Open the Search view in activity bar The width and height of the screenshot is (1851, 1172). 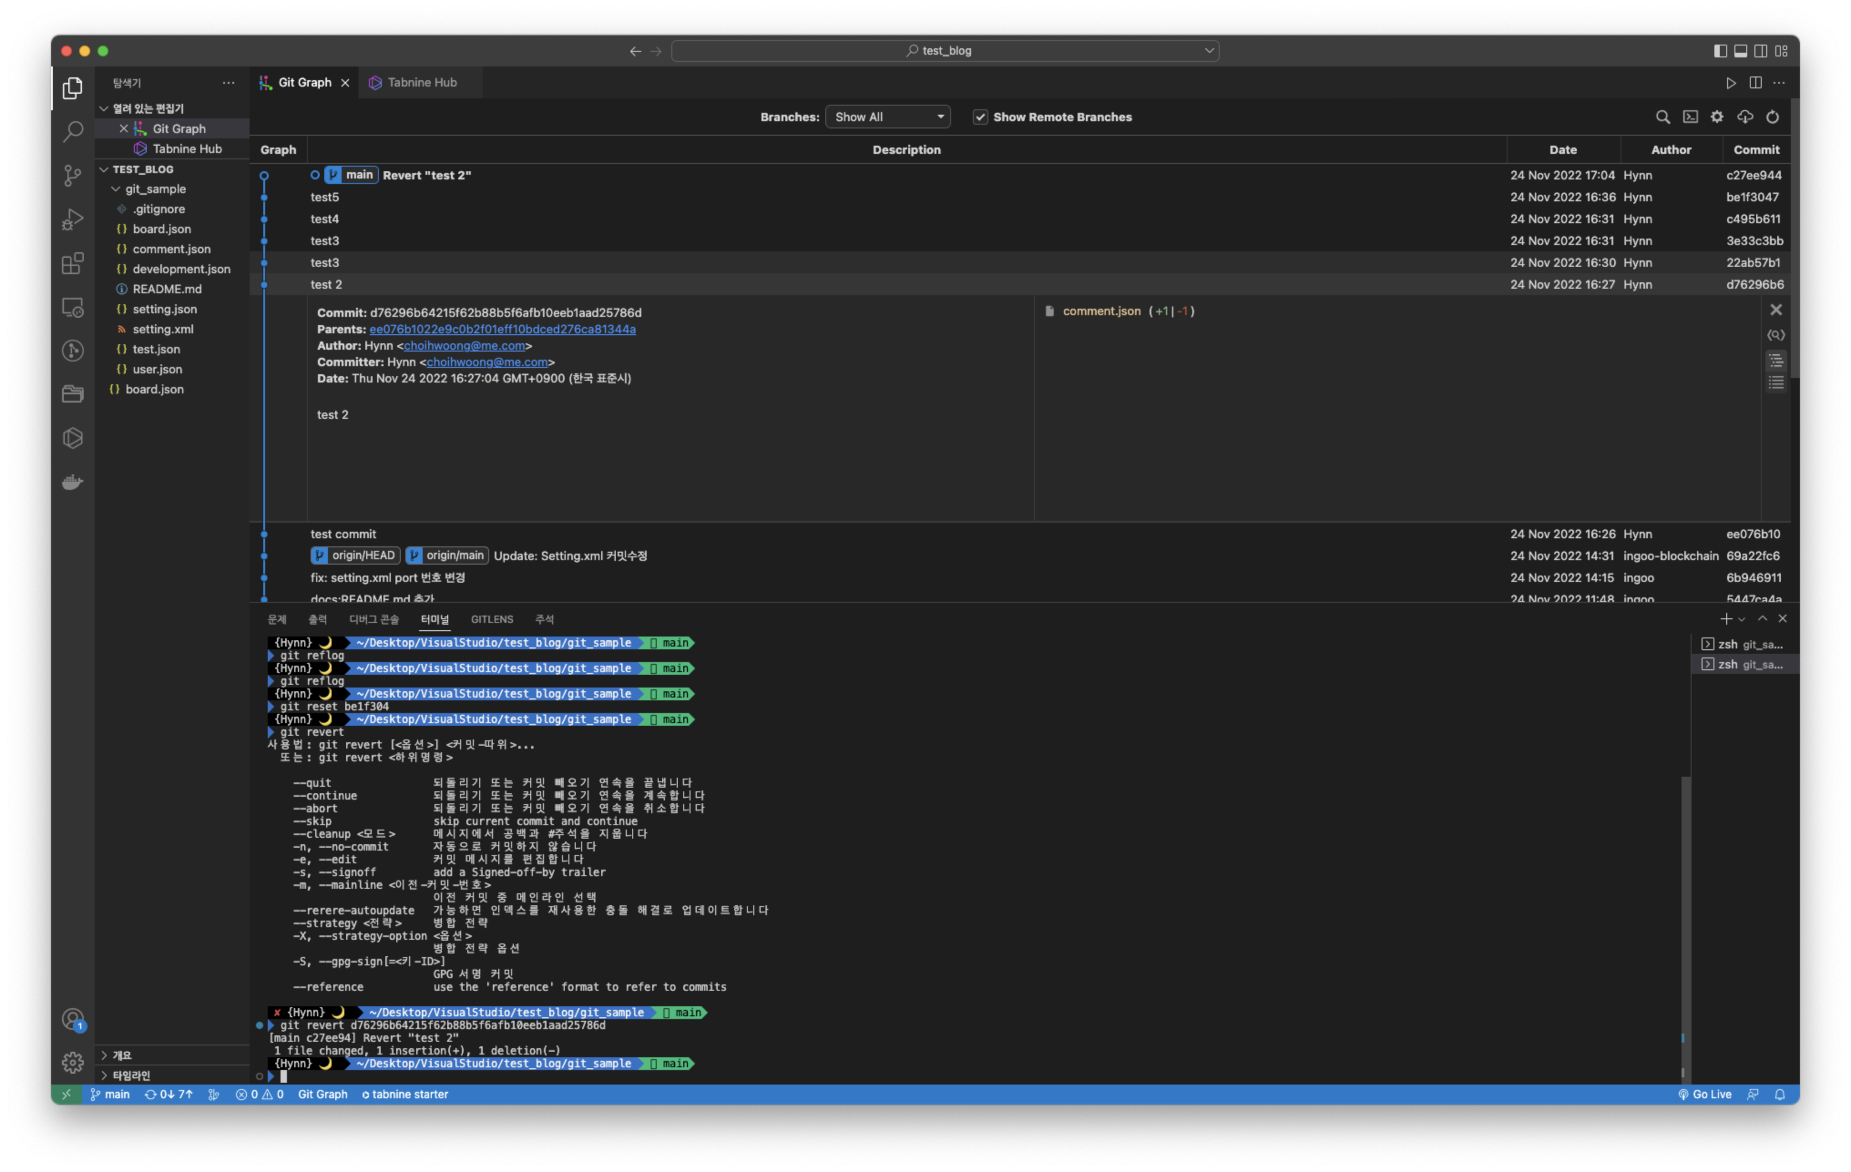72,132
